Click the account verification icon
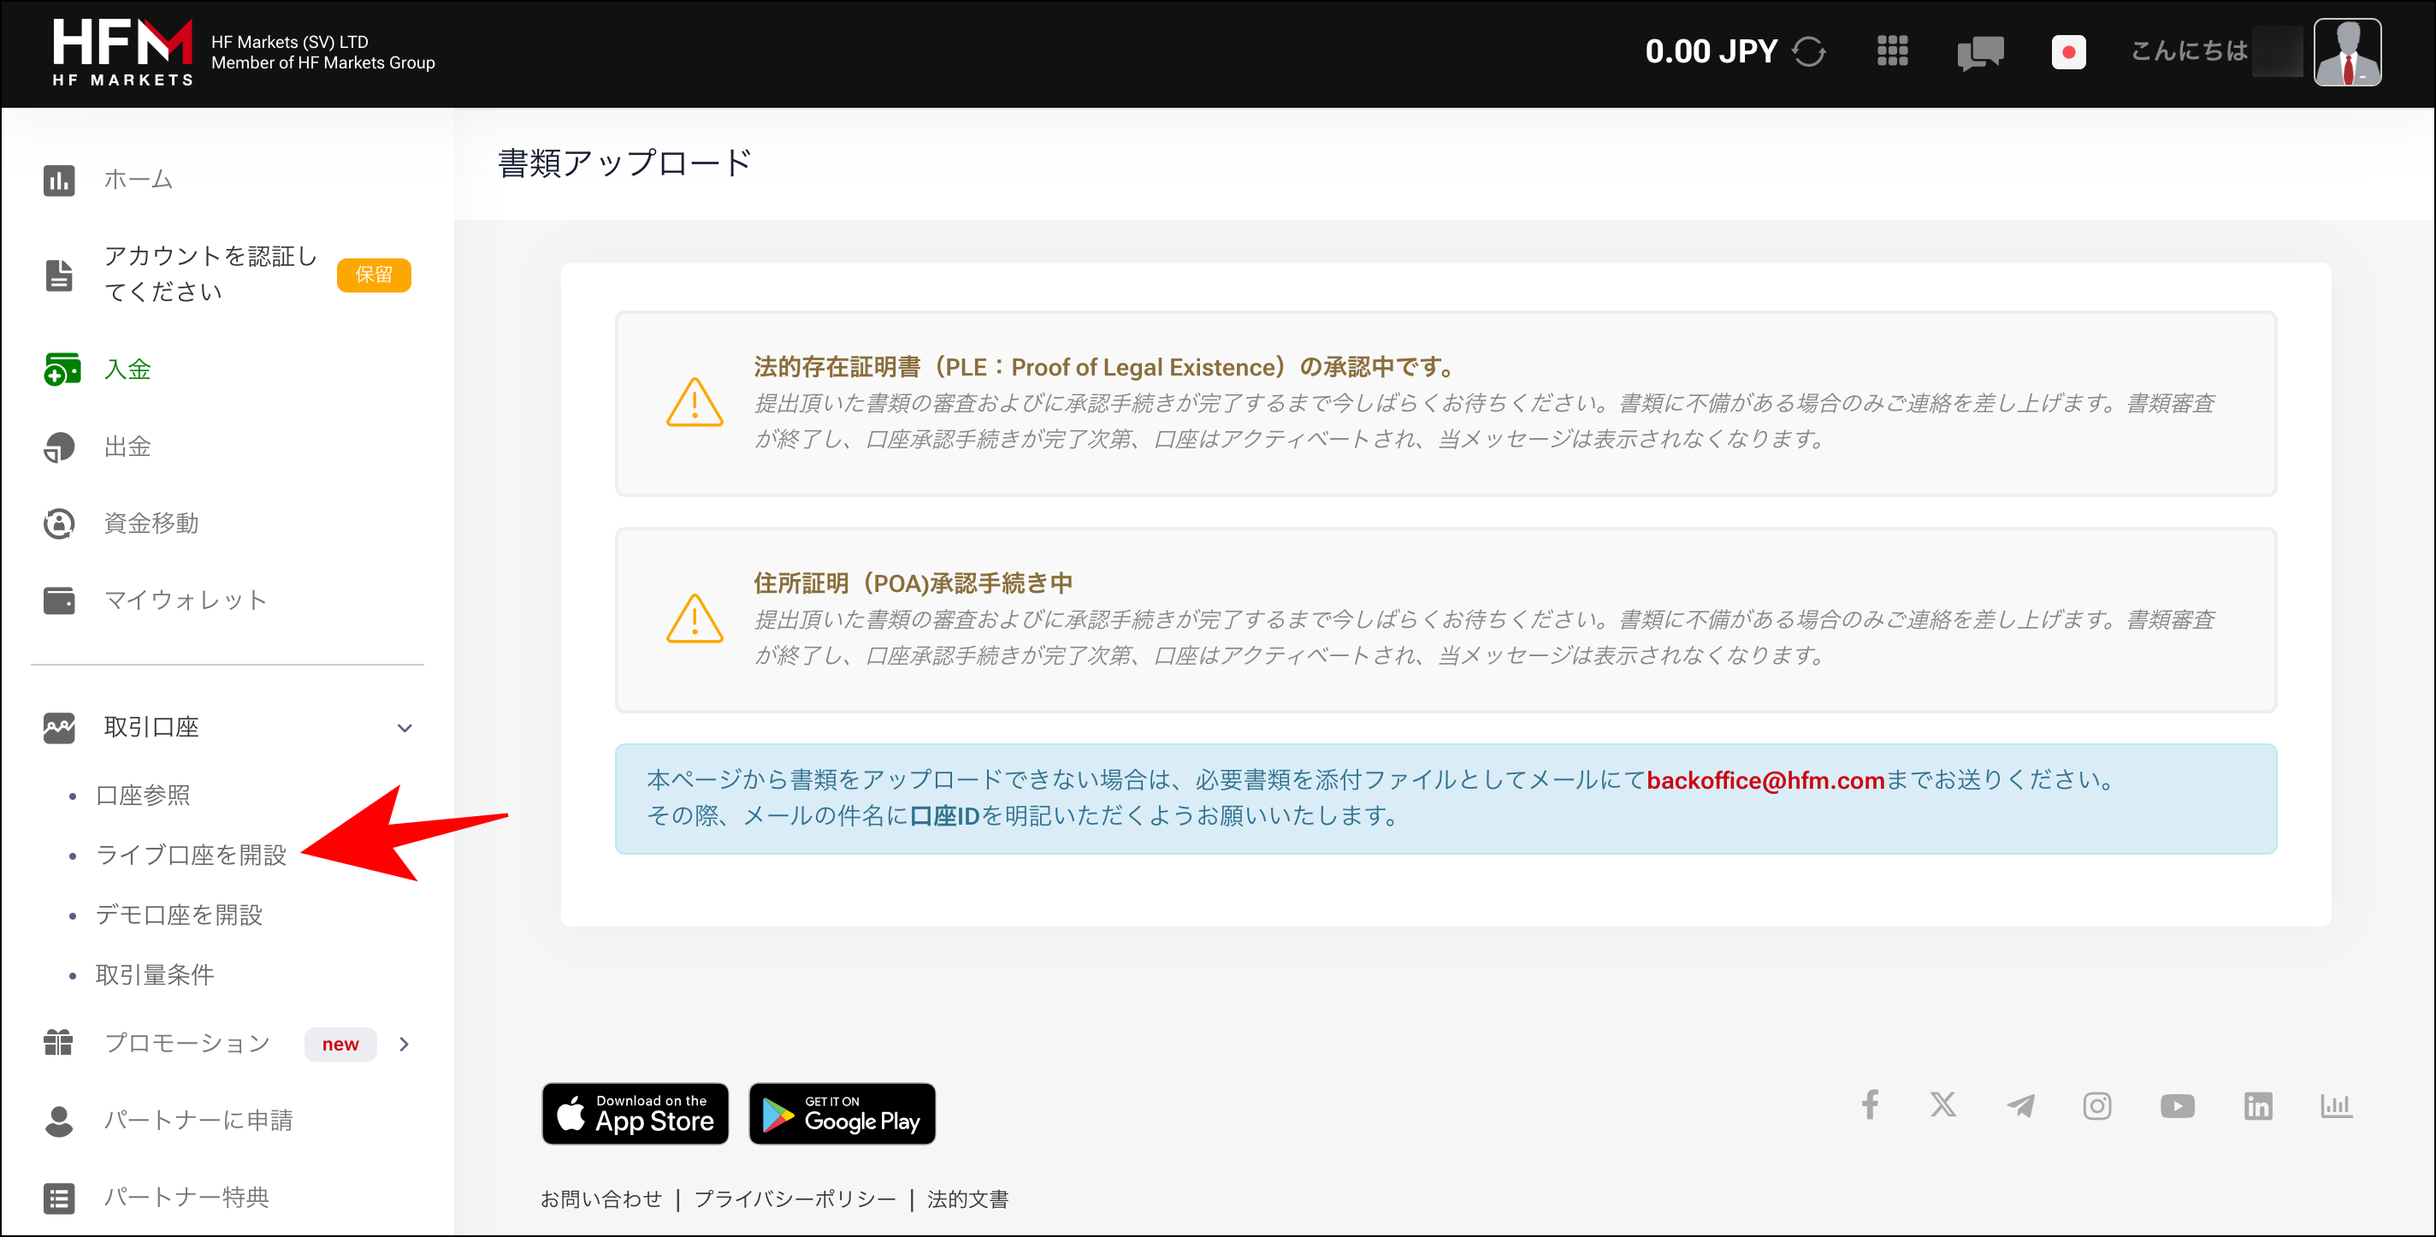 point(58,273)
